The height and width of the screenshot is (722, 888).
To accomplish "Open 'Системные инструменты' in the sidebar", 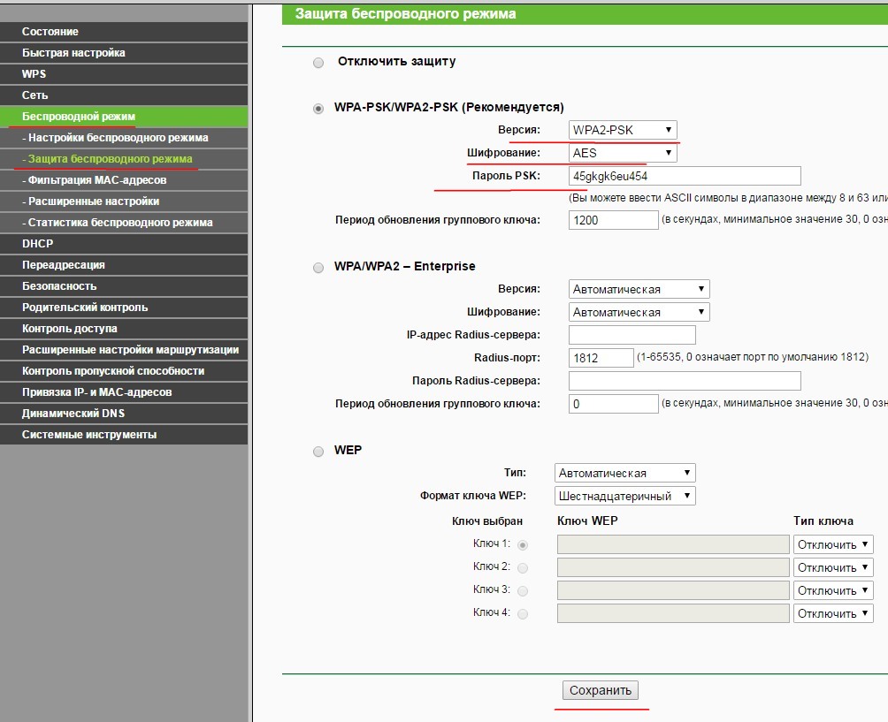I will (x=124, y=435).
